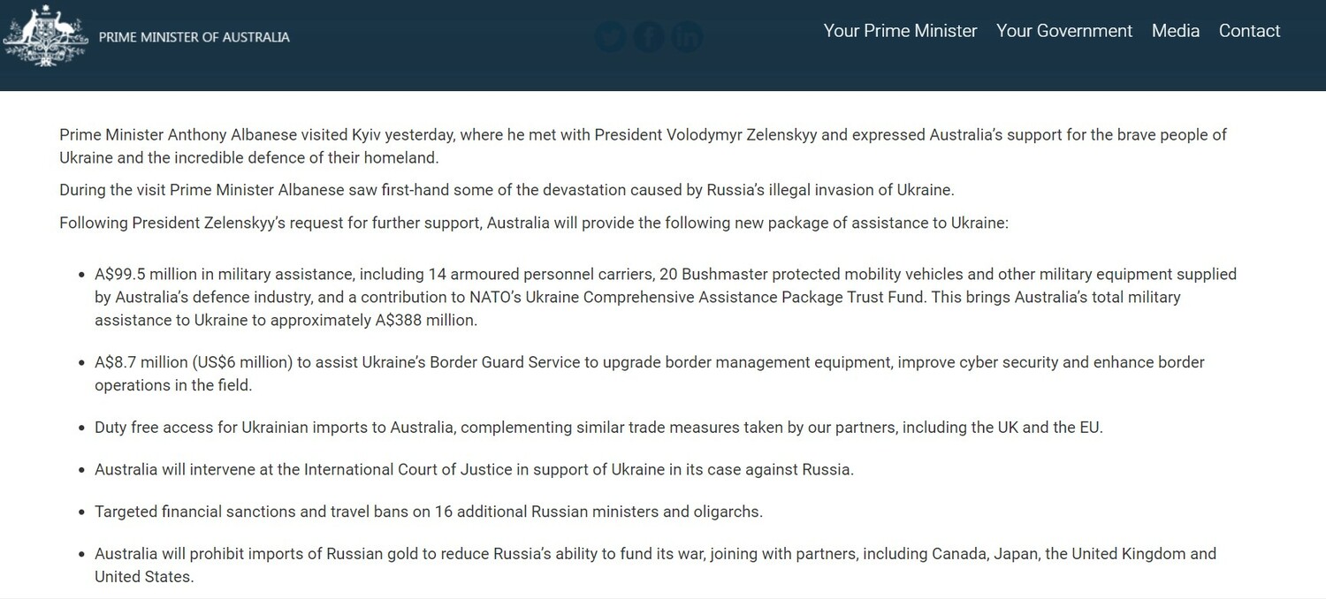Click the sentence about Russia's illegal invasion

tap(507, 190)
